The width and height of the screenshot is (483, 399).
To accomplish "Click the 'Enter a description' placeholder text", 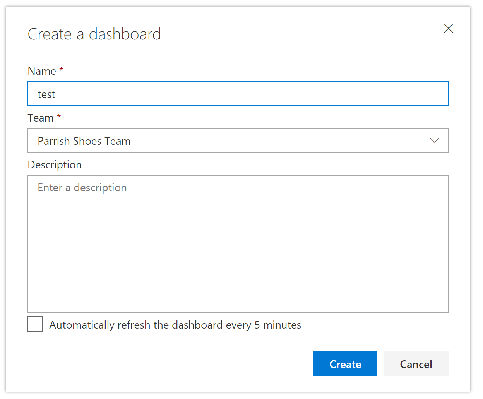I will coord(82,188).
